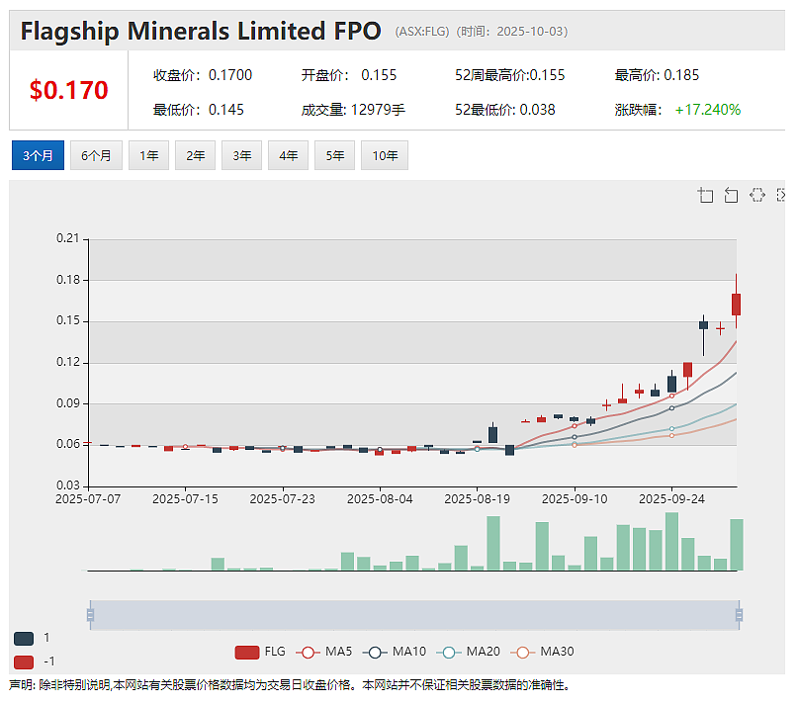This screenshot has width=798, height=705.
Task: Click the zoom reset back icon
Action: [x=732, y=195]
